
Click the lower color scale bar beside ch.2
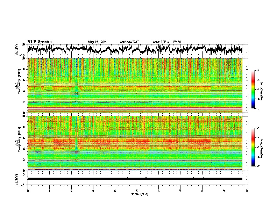(253, 147)
